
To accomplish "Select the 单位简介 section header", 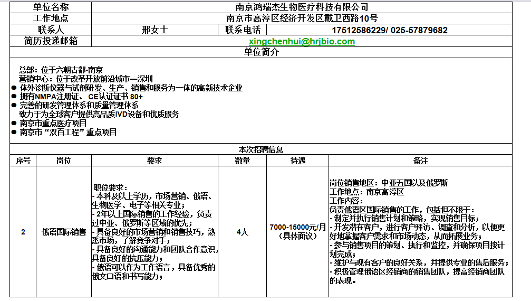I will click(261, 52).
